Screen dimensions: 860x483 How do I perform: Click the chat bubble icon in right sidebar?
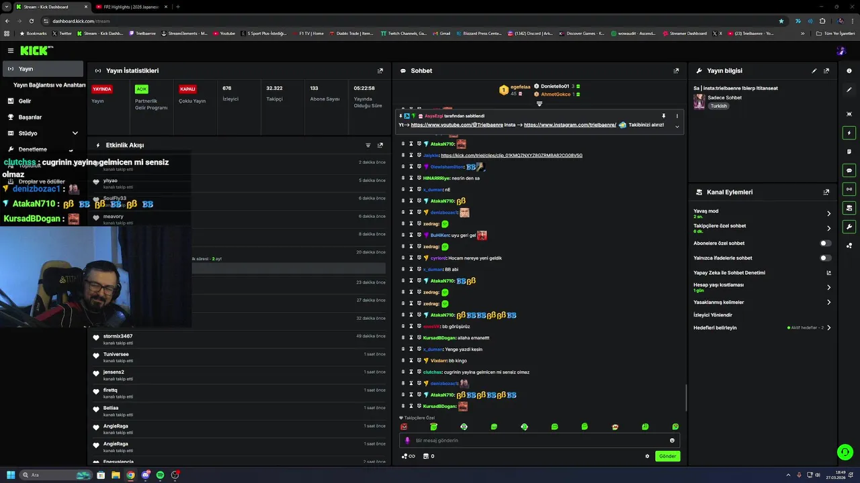point(849,170)
